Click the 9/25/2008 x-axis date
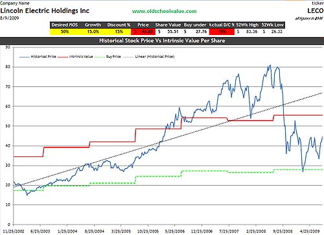Viewport: 324px width, 235px height. tap(283, 231)
